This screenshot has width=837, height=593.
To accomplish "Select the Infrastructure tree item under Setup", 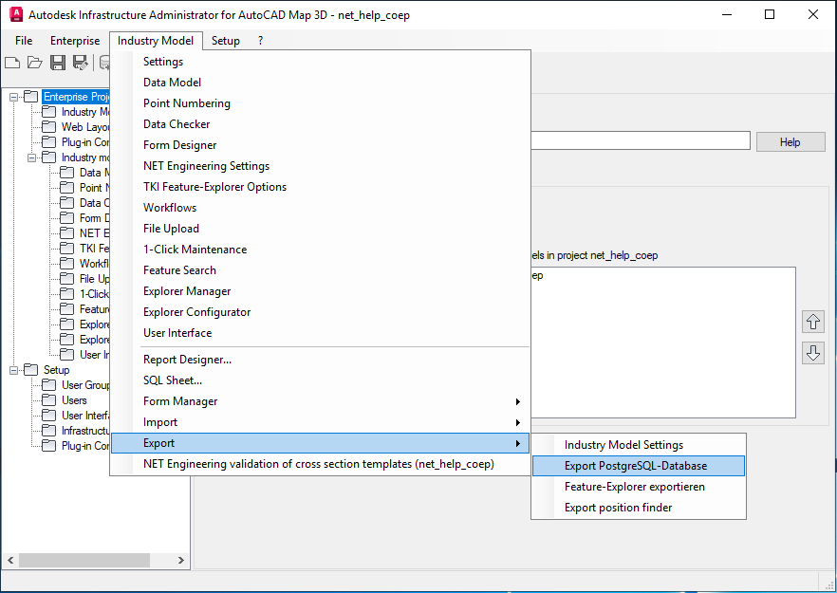I will coord(85,431).
